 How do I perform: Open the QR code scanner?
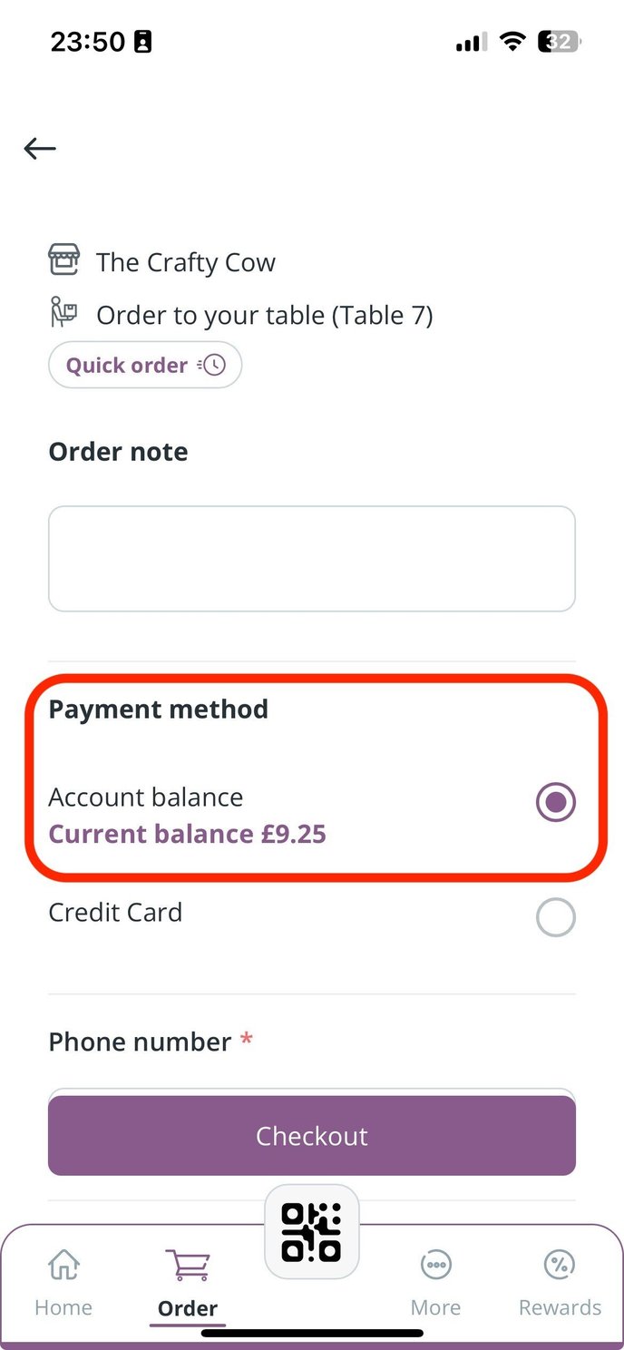(x=312, y=1232)
